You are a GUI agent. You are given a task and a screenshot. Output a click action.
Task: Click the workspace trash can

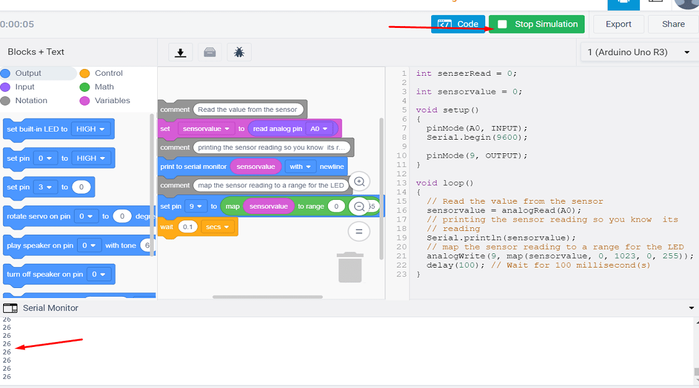[x=350, y=268]
